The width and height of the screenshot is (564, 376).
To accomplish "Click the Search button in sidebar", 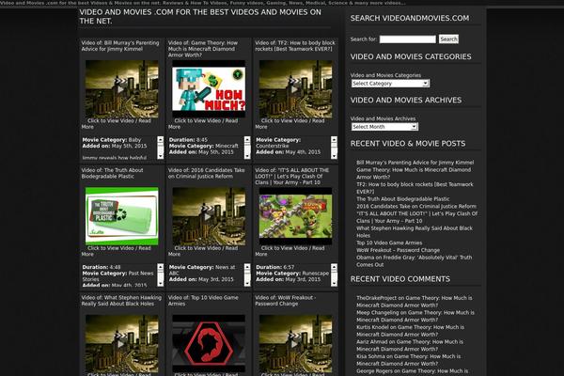I will click(x=448, y=39).
